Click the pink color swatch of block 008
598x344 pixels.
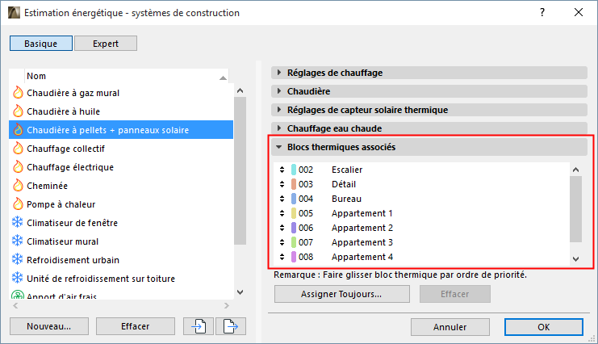click(294, 257)
